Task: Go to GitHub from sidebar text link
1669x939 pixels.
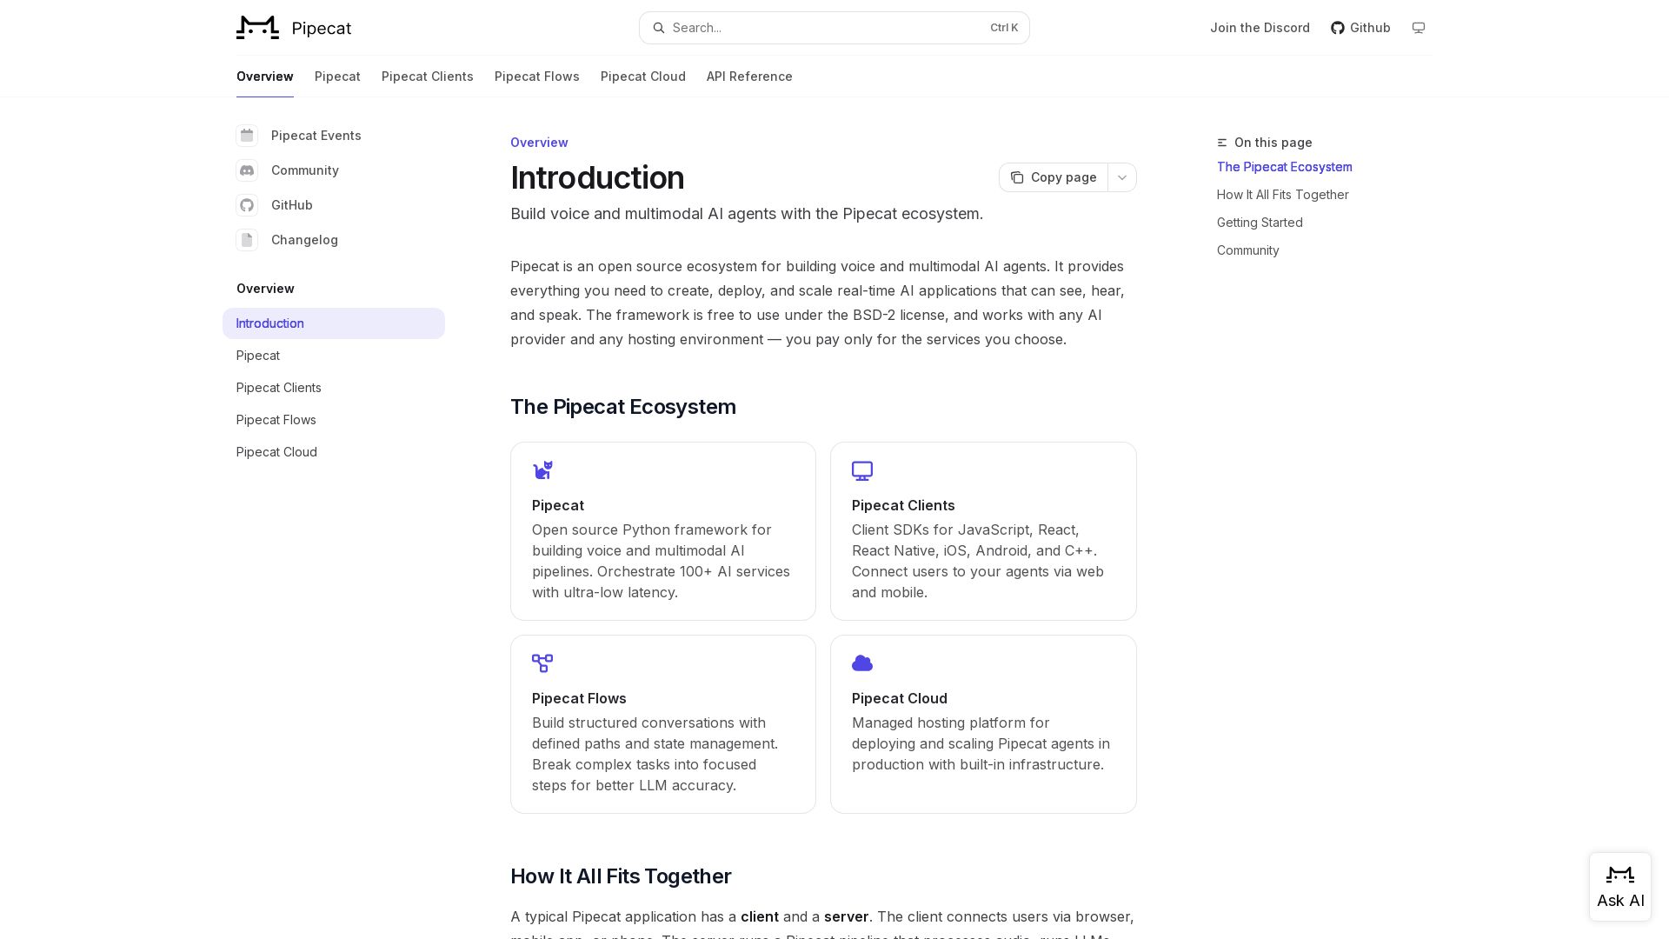Action: [292, 205]
